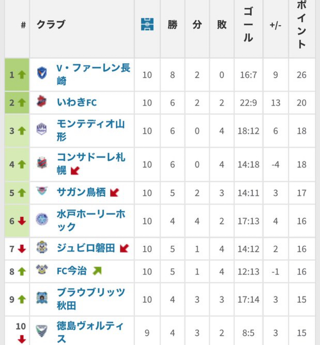The image size is (320, 345).
Task: Click the 水戸ホーリーホック club crest icon
Action: 42,220
